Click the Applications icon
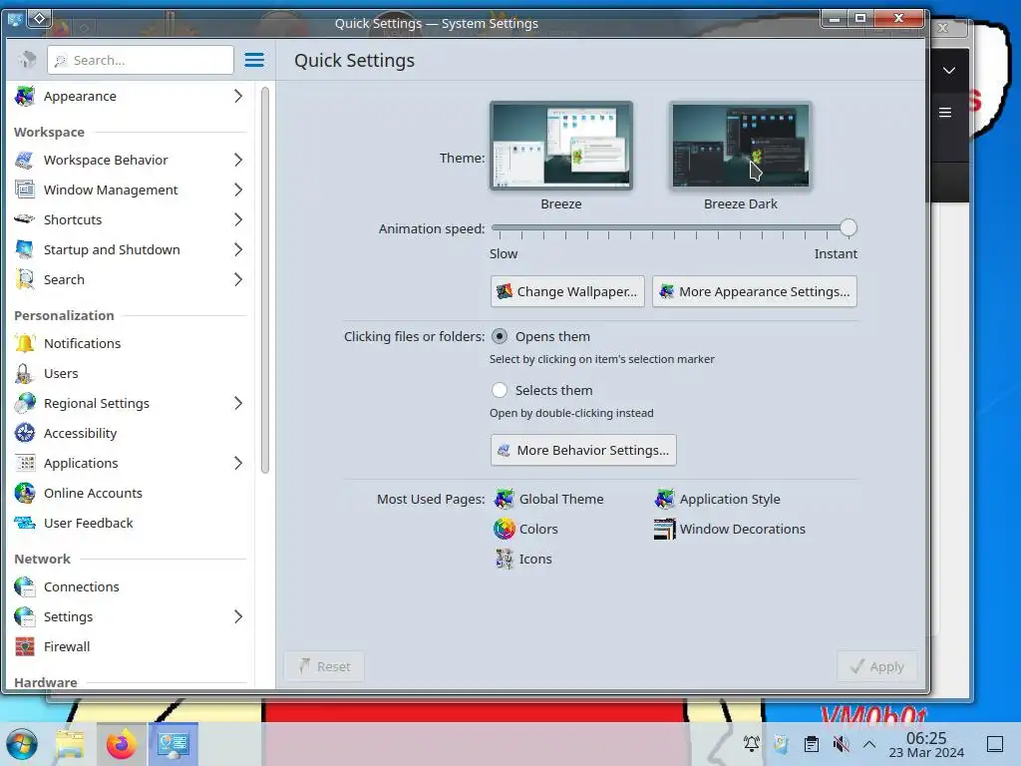The width and height of the screenshot is (1021, 766). [25, 463]
